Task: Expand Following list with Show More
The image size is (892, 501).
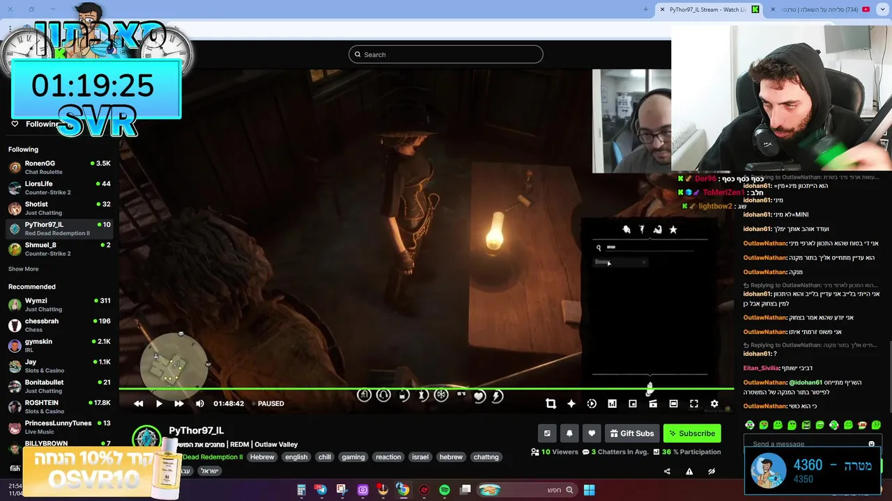Action: click(24, 269)
